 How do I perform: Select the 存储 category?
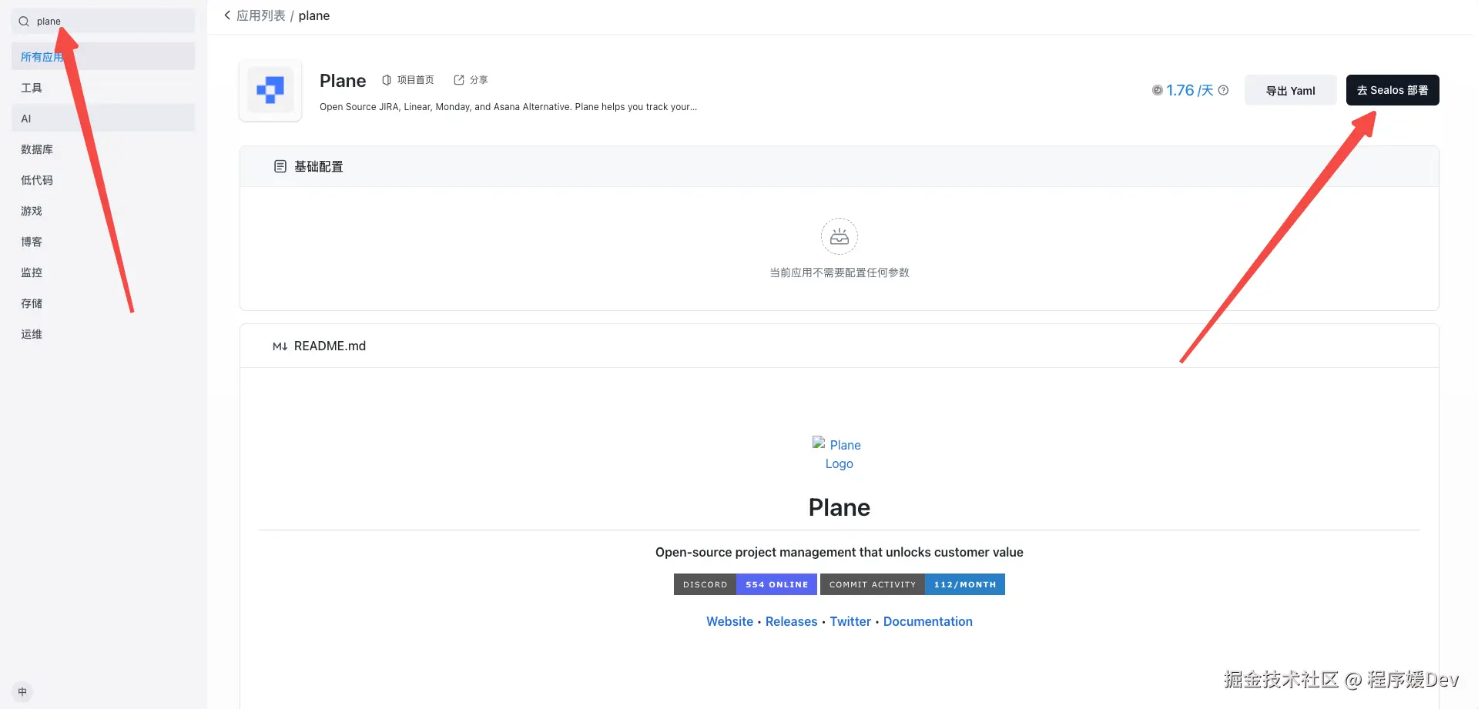pos(103,303)
